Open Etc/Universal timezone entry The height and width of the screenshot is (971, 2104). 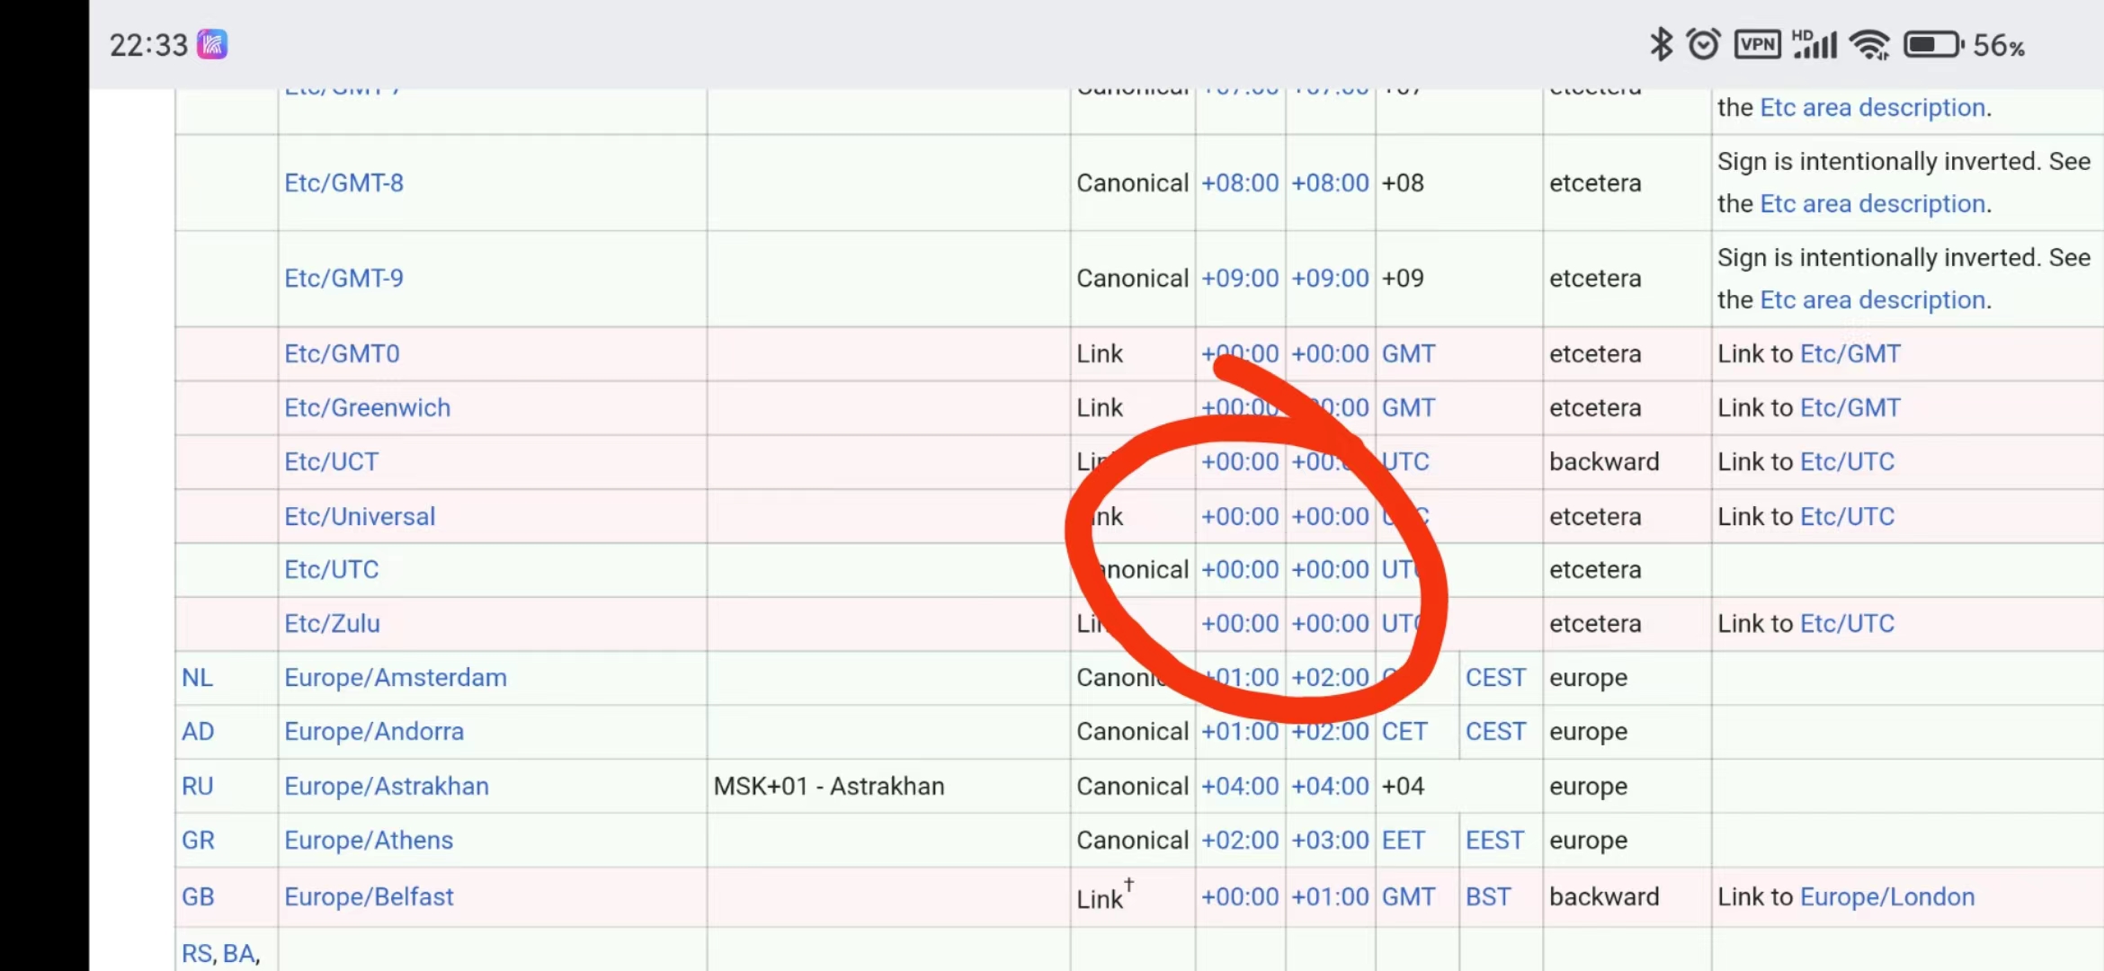pos(360,516)
